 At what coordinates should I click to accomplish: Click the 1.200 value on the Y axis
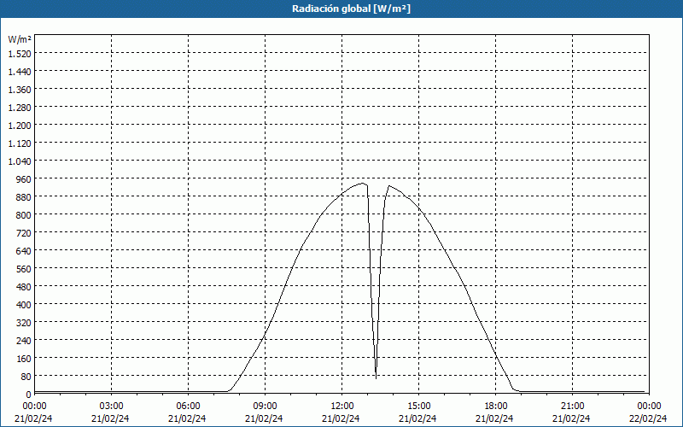pos(19,125)
